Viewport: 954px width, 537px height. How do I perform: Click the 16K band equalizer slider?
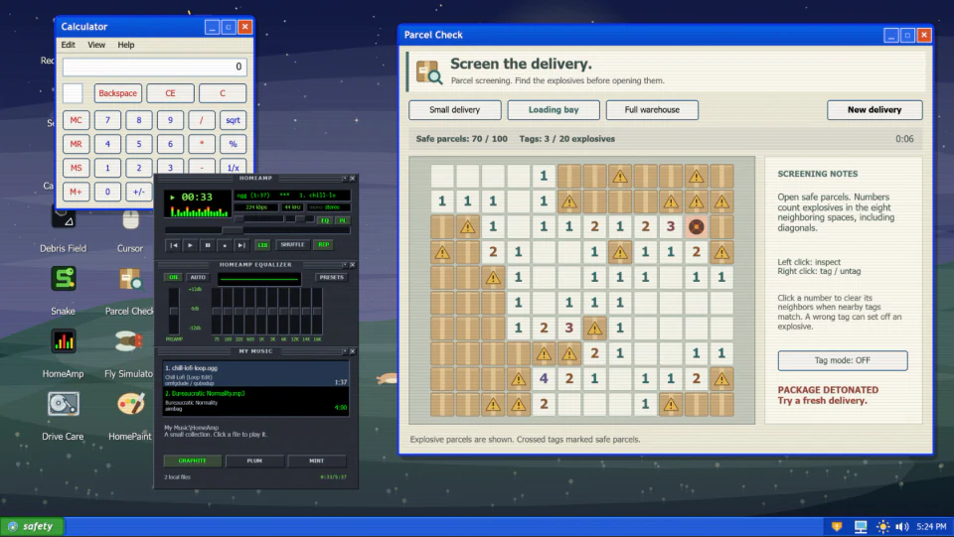(317, 311)
